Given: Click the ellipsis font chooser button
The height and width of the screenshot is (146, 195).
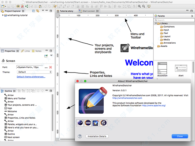Looking at the screenshot, I should tap(46, 67).
